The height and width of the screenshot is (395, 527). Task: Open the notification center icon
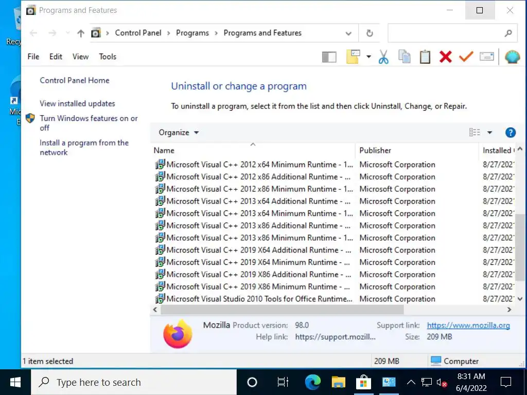pyautogui.click(x=506, y=382)
